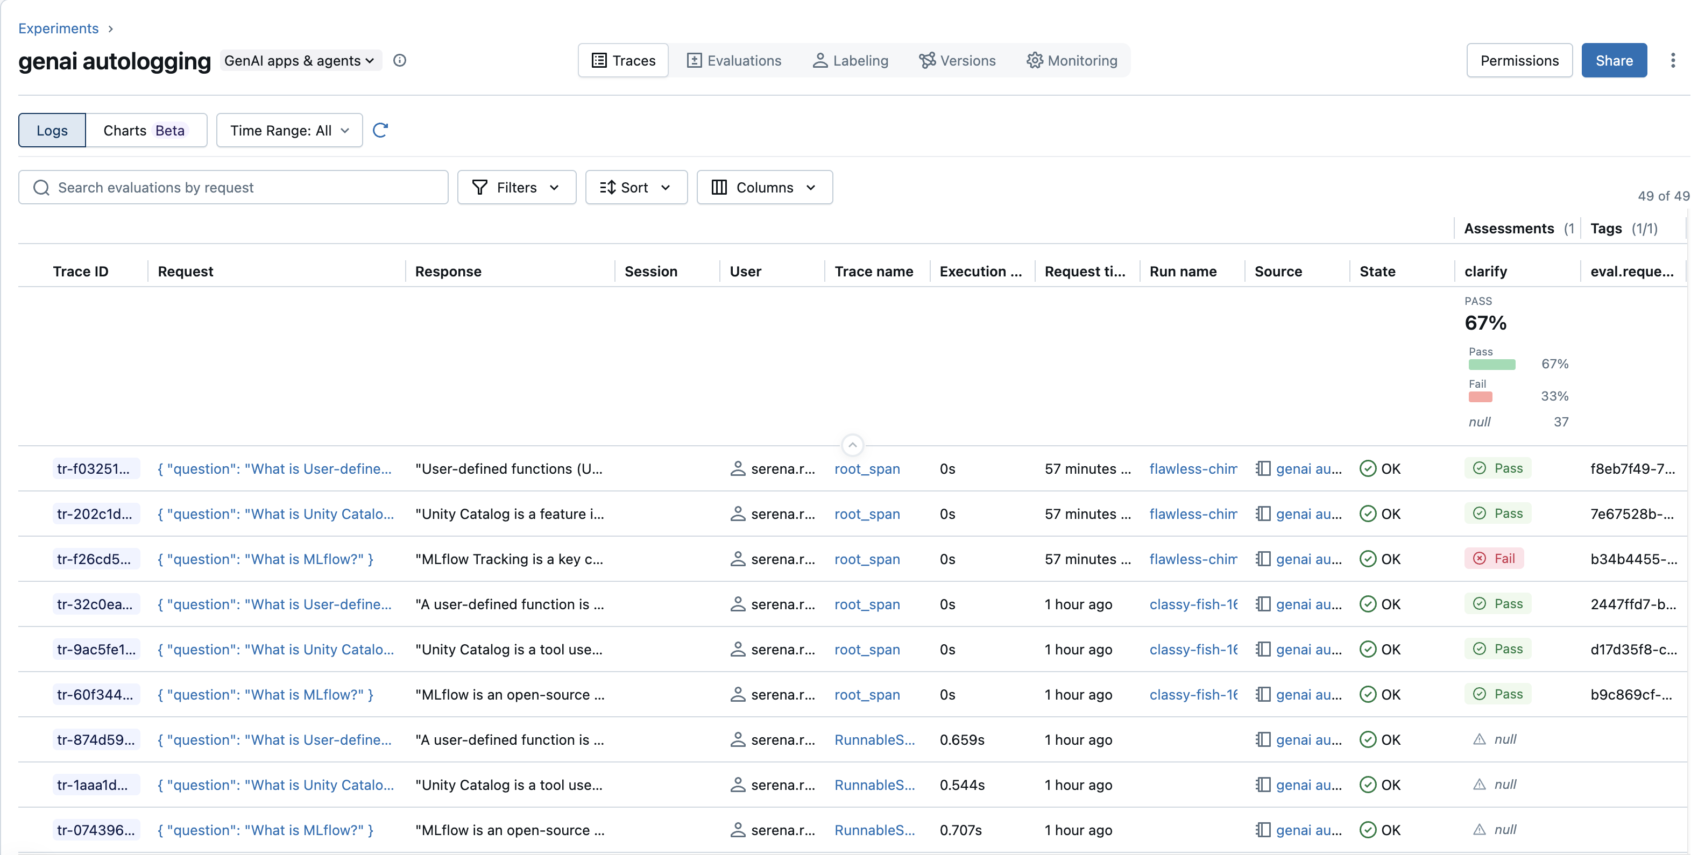The width and height of the screenshot is (1698, 855).
Task: Click the OK check icon on tr-f26cd5 row
Action: (1368, 559)
